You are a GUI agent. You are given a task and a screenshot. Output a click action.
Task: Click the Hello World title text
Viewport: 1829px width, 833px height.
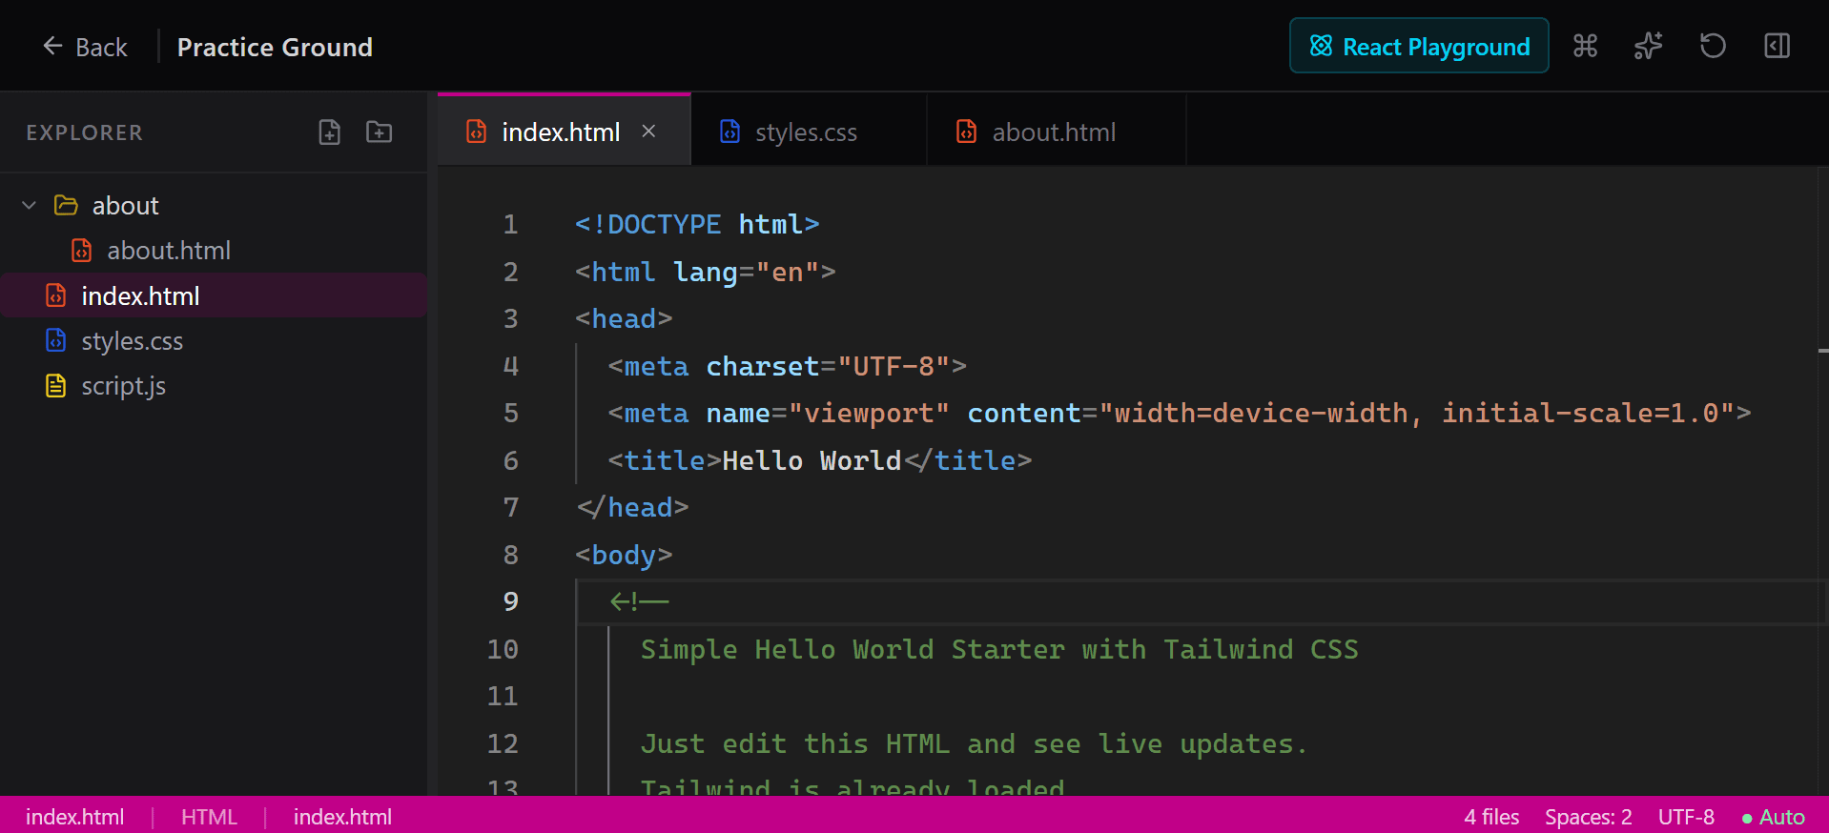tap(812, 460)
